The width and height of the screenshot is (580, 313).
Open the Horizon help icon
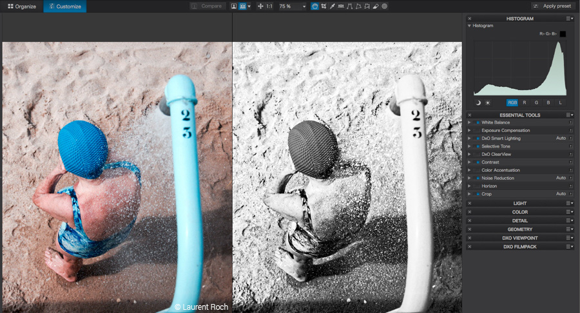point(571,186)
